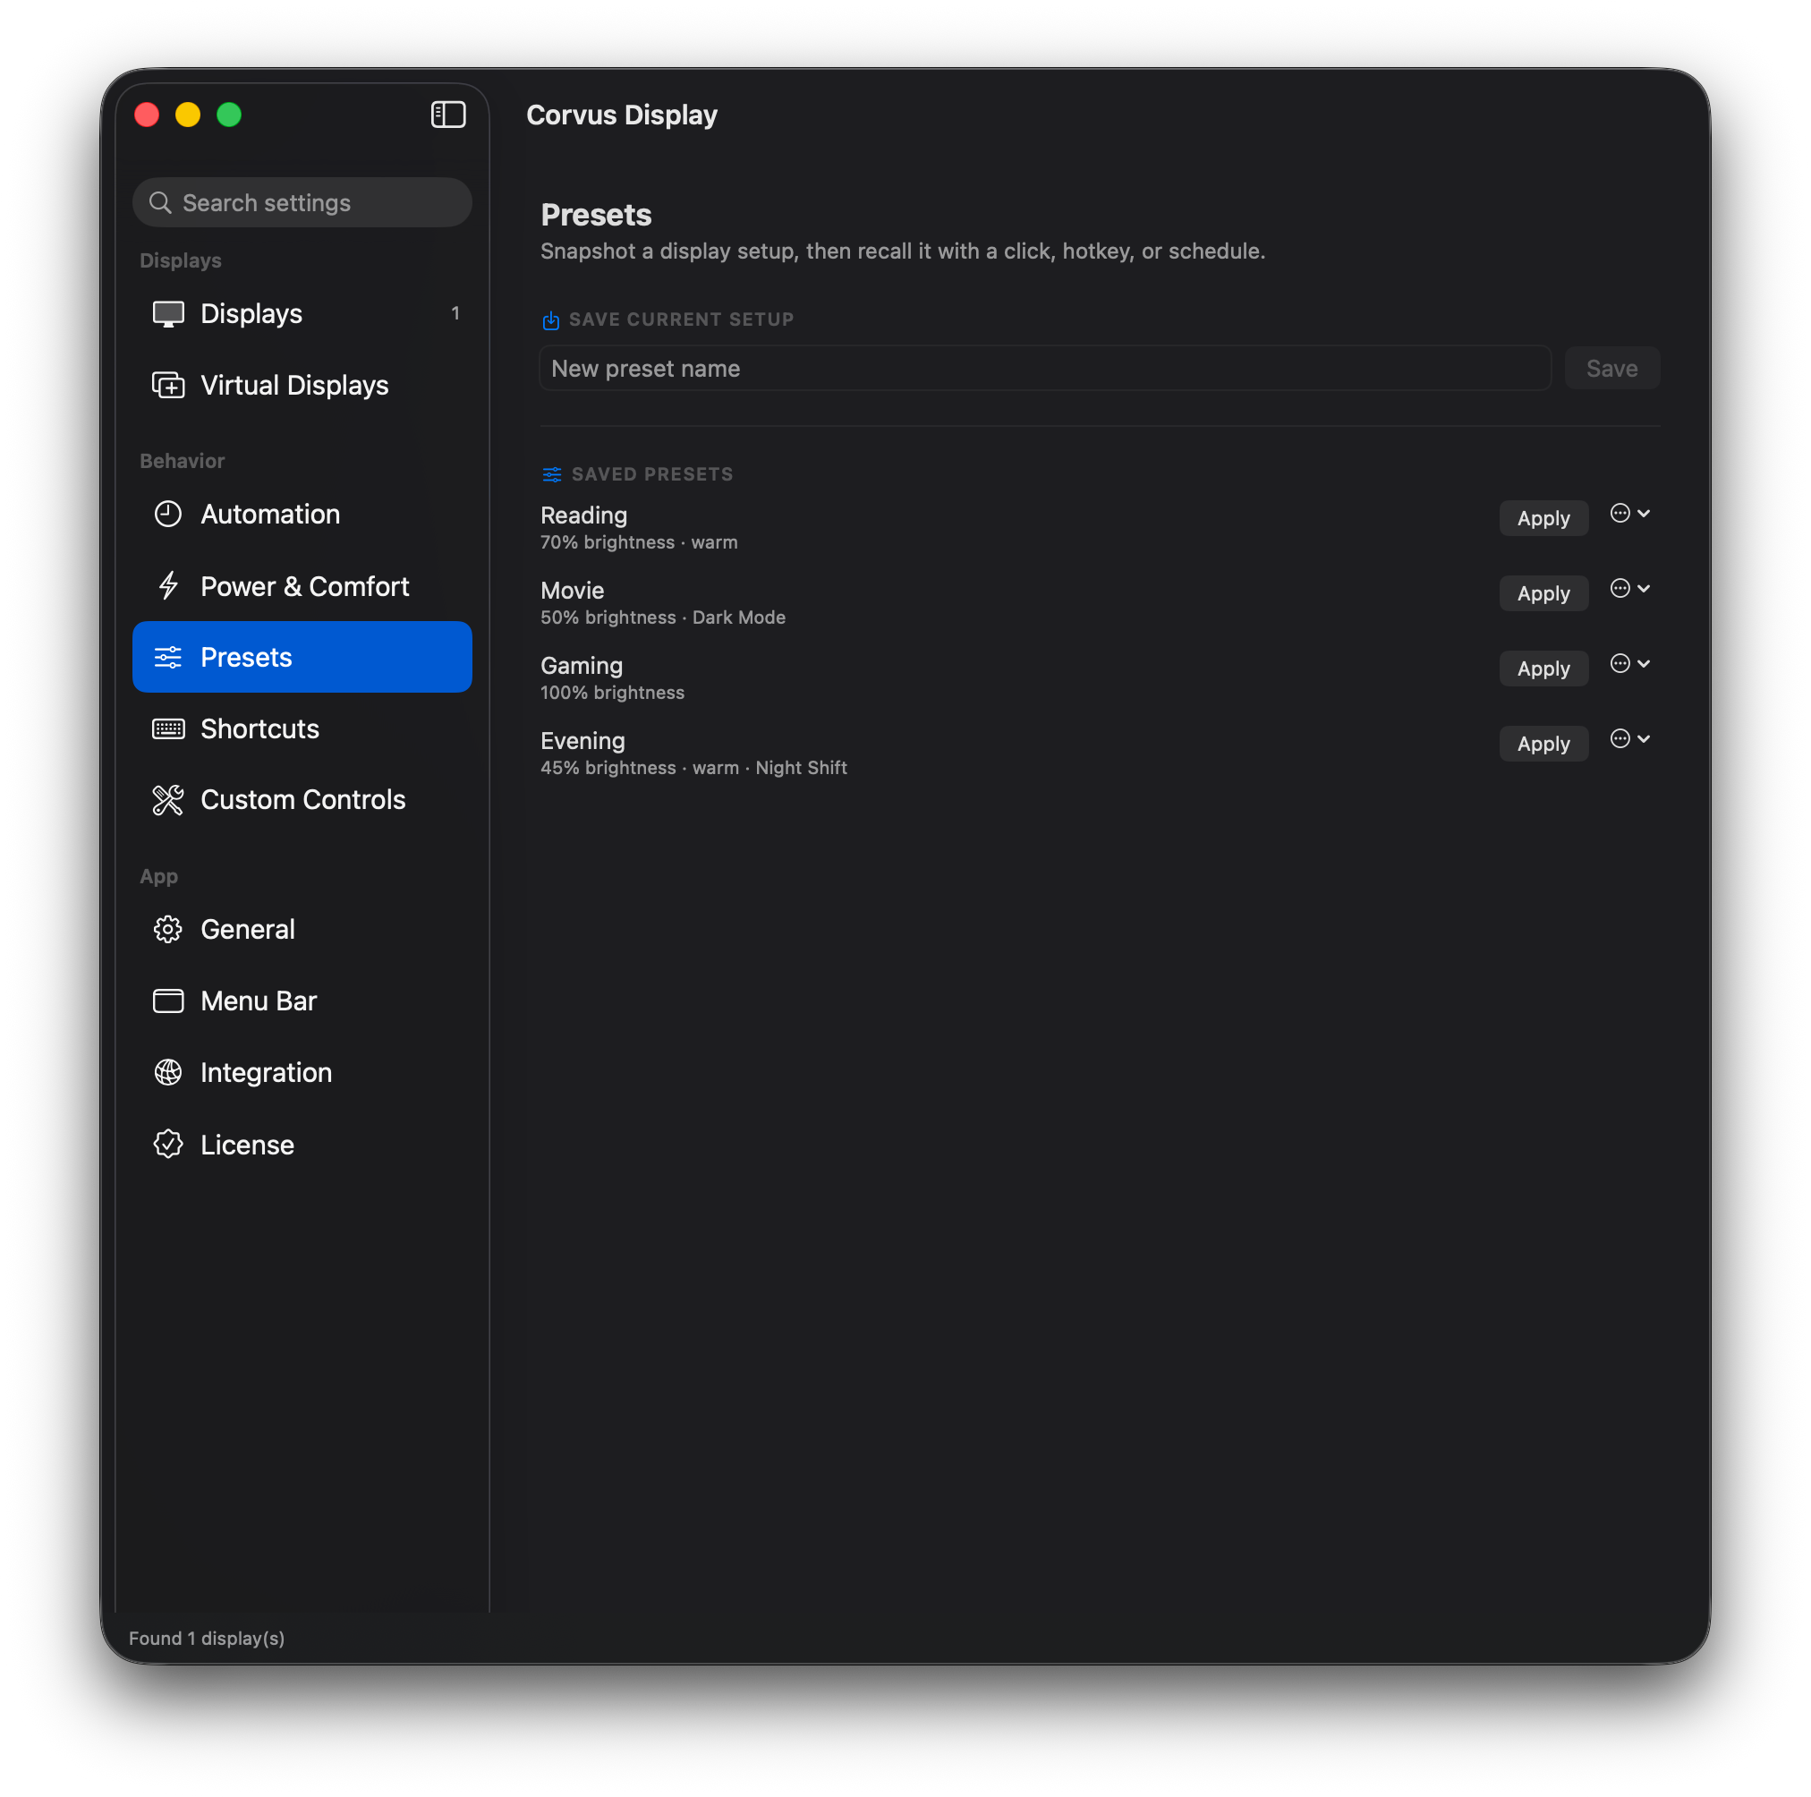Screen dimensions: 1811x1797
Task: Click the License badge icon
Action: point(169,1145)
